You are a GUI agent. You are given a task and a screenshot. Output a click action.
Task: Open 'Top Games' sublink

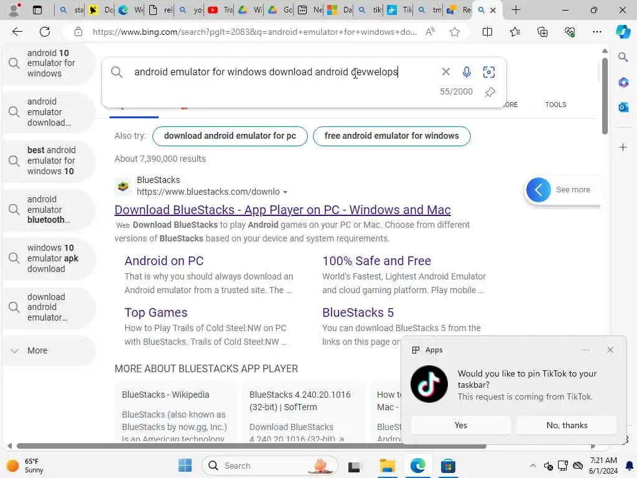tap(156, 312)
